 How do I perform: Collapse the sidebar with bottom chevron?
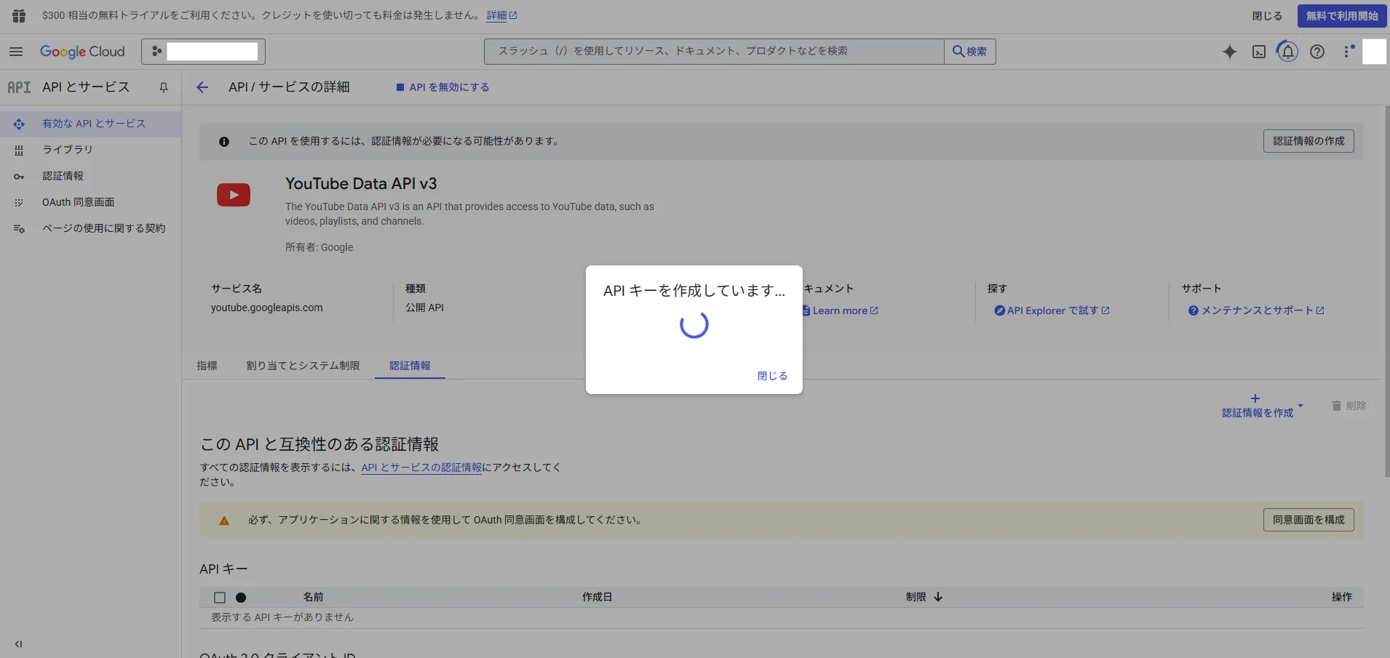19,644
